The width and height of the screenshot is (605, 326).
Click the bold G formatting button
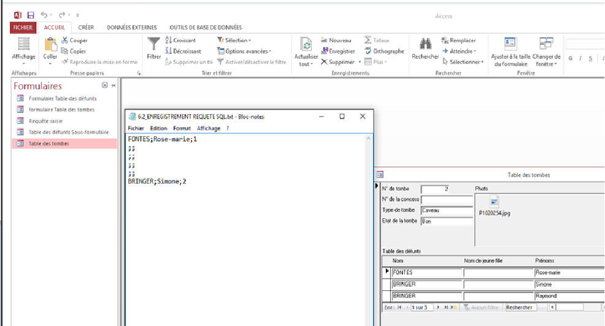pyautogui.click(x=570, y=58)
